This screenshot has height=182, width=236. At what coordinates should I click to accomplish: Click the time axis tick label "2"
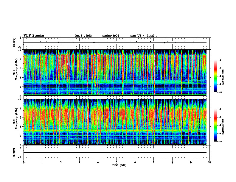tap(61, 162)
